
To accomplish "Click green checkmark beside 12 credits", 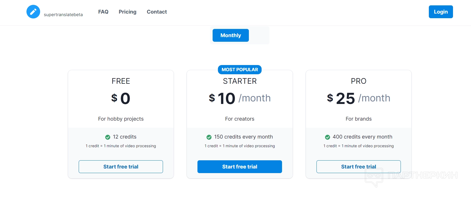I will coord(108,137).
